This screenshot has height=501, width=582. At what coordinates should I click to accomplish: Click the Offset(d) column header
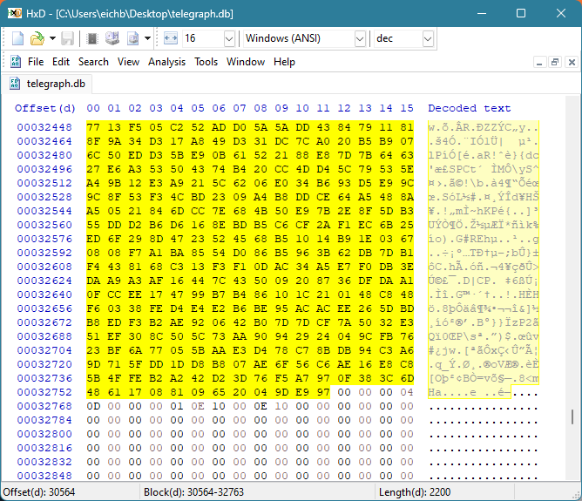click(x=45, y=108)
